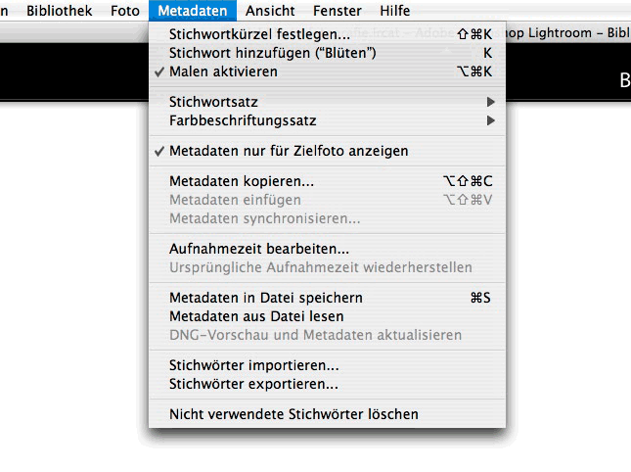Open the Foto menu
This screenshot has height=472, width=631.
pos(125,11)
